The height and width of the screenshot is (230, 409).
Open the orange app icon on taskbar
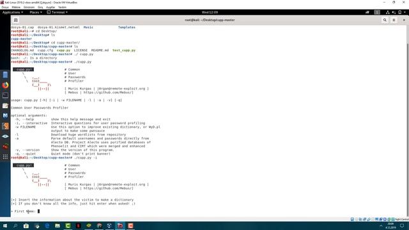[x=130, y=226]
